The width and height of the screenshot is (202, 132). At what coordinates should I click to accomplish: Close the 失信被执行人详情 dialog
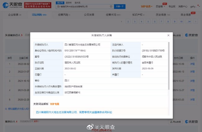168,35
